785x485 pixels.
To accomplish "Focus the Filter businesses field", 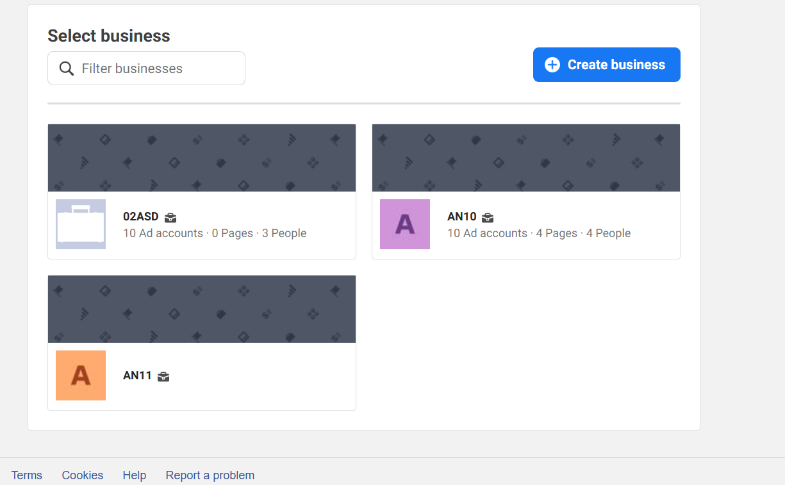I will click(146, 68).
